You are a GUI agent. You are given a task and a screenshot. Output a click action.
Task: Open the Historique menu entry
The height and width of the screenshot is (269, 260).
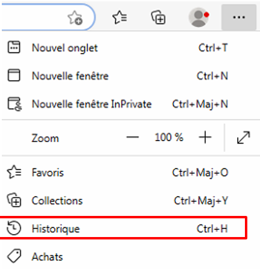click(x=130, y=229)
